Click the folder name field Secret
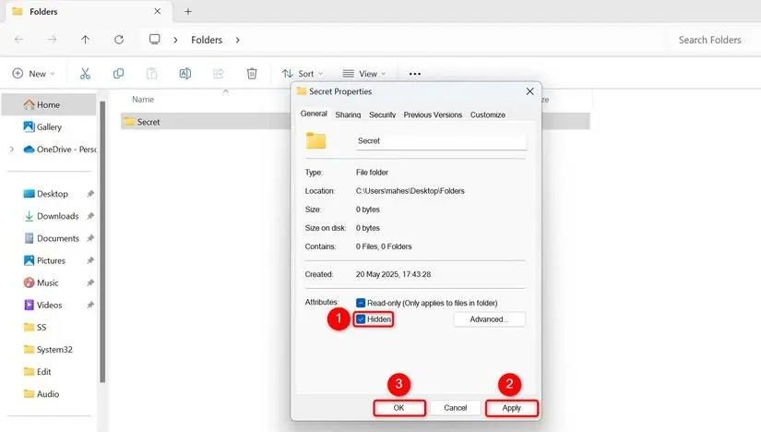Viewport: 761px width, 432px height. pos(441,141)
